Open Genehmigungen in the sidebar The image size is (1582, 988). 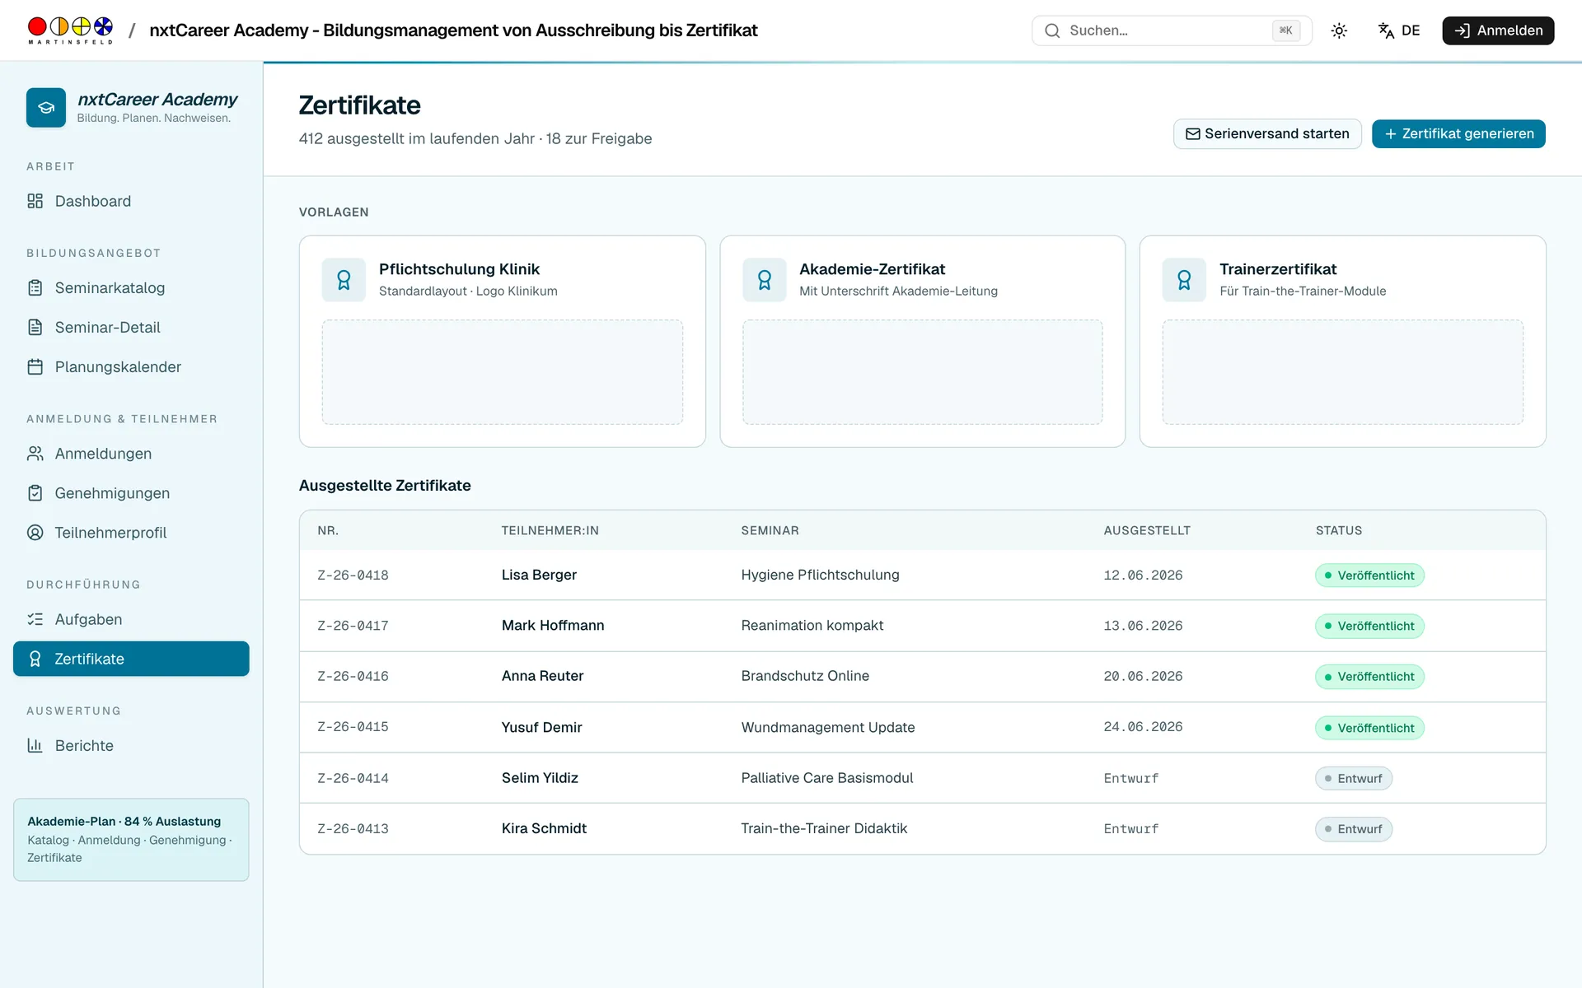tap(131, 492)
